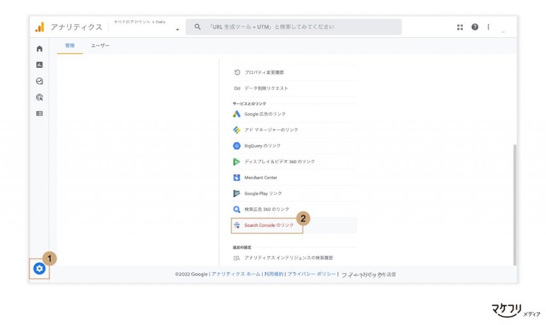Select BigQuery のリンク
546x325 pixels.
pyautogui.click(x=262, y=146)
